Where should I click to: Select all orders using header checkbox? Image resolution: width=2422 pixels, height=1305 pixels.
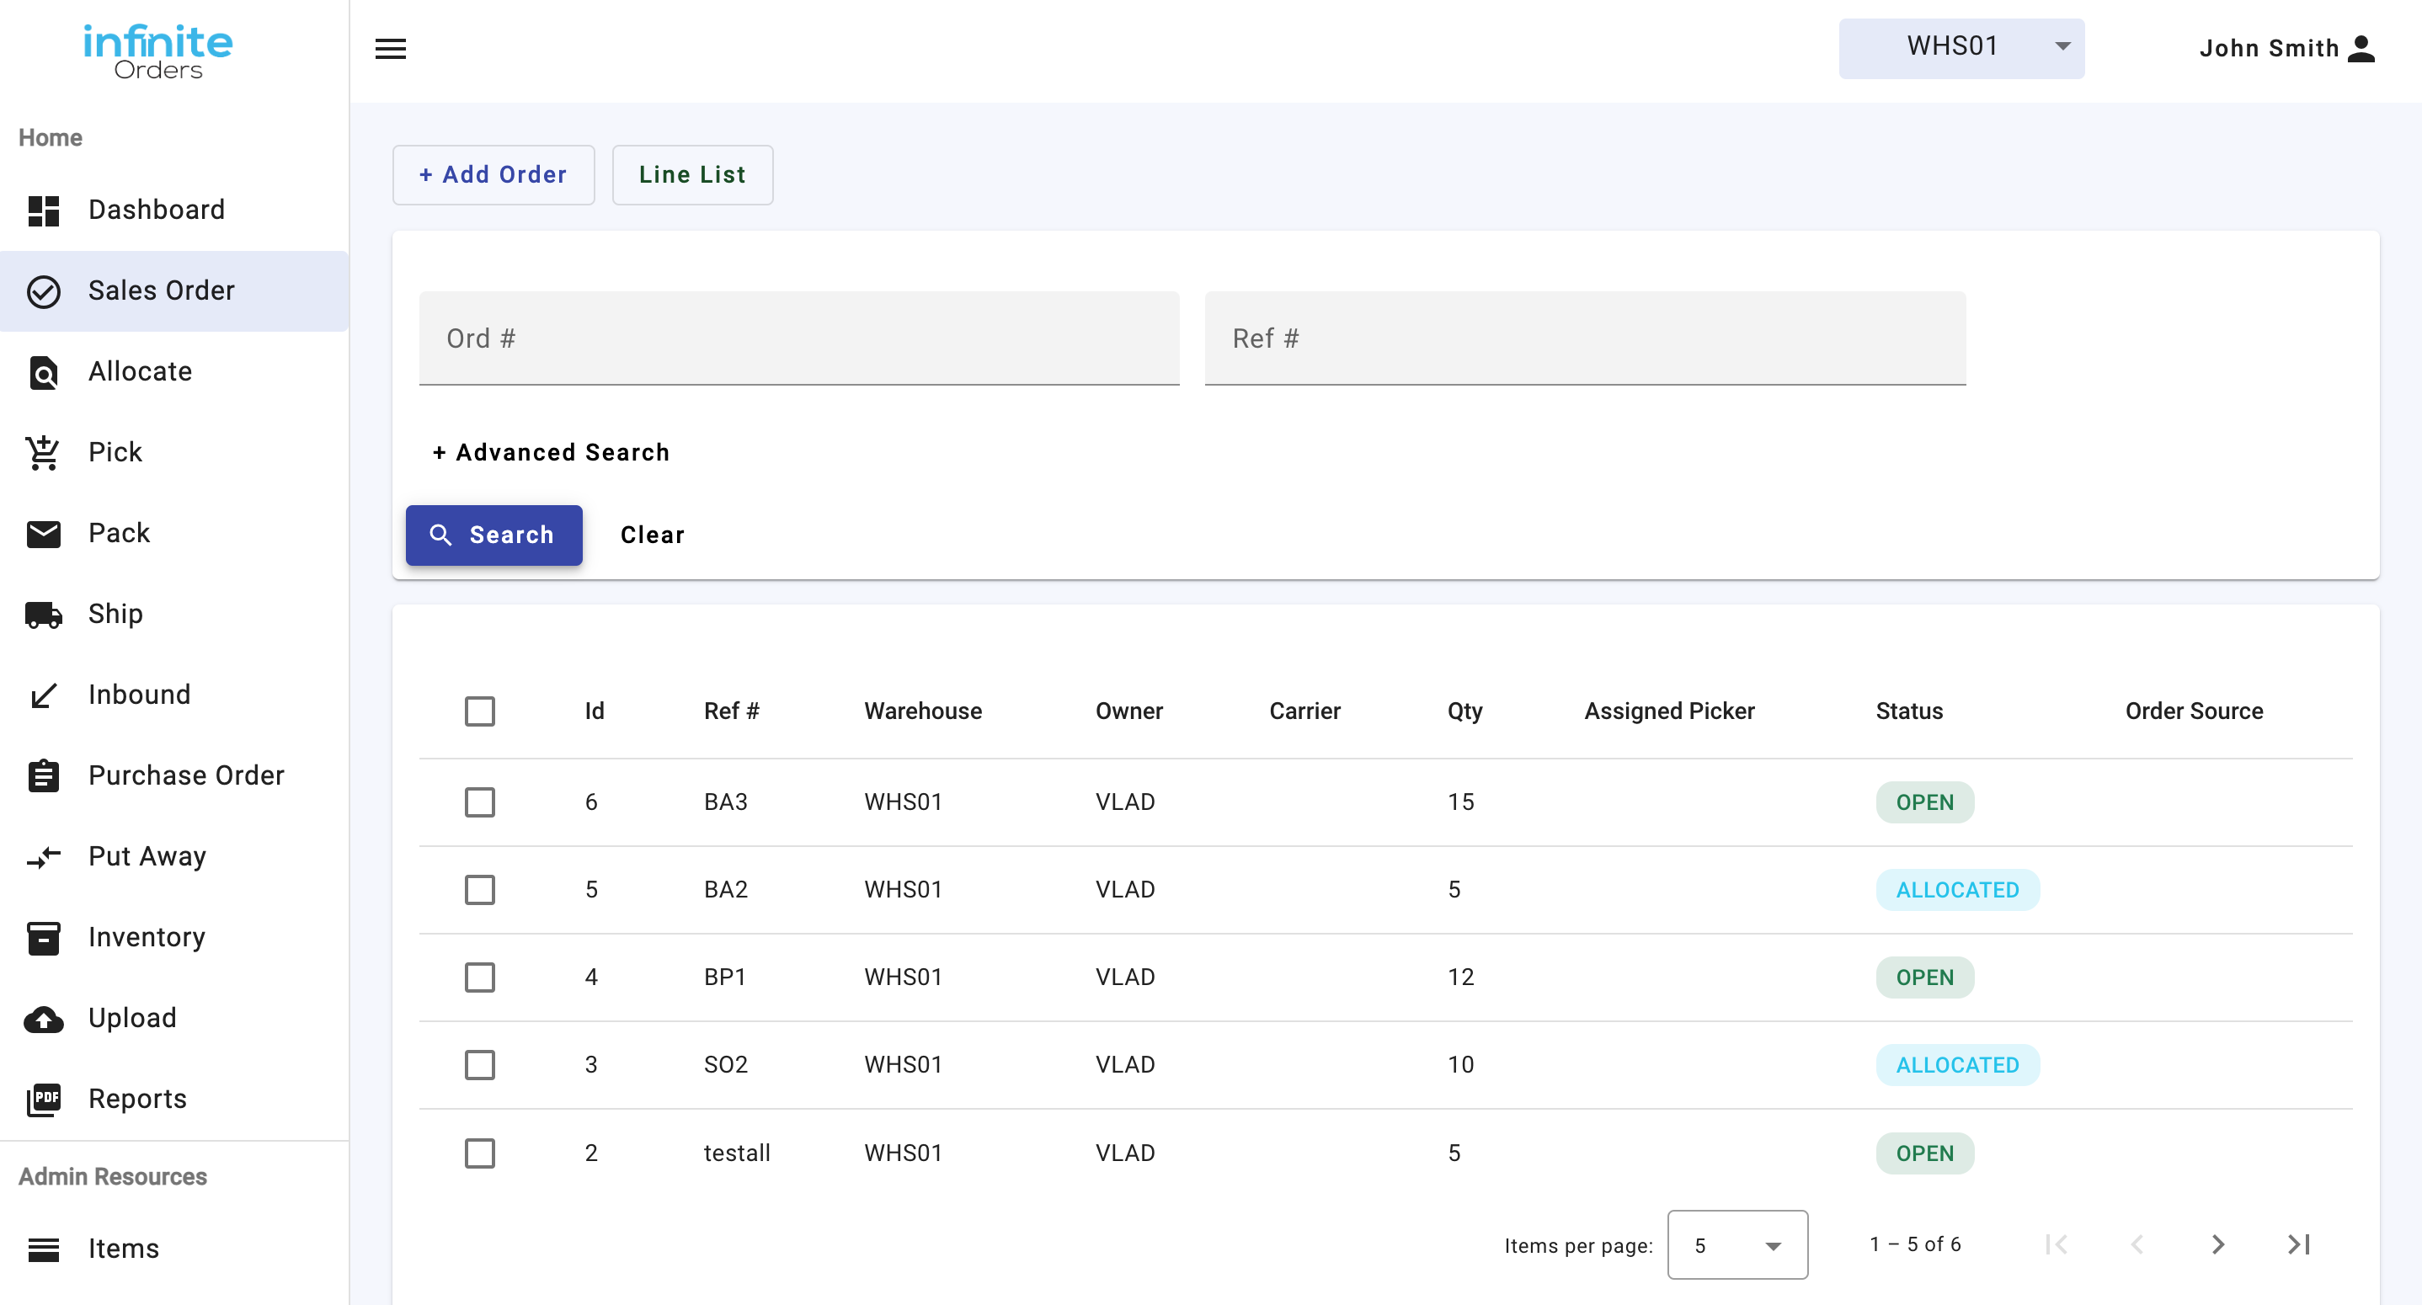(x=481, y=711)
